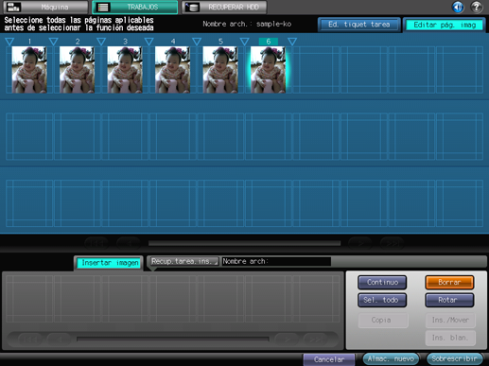Viewport: 489px width, 366px height.
Task: Click the speaker sound icon
Action: click(x=458, y=7)
